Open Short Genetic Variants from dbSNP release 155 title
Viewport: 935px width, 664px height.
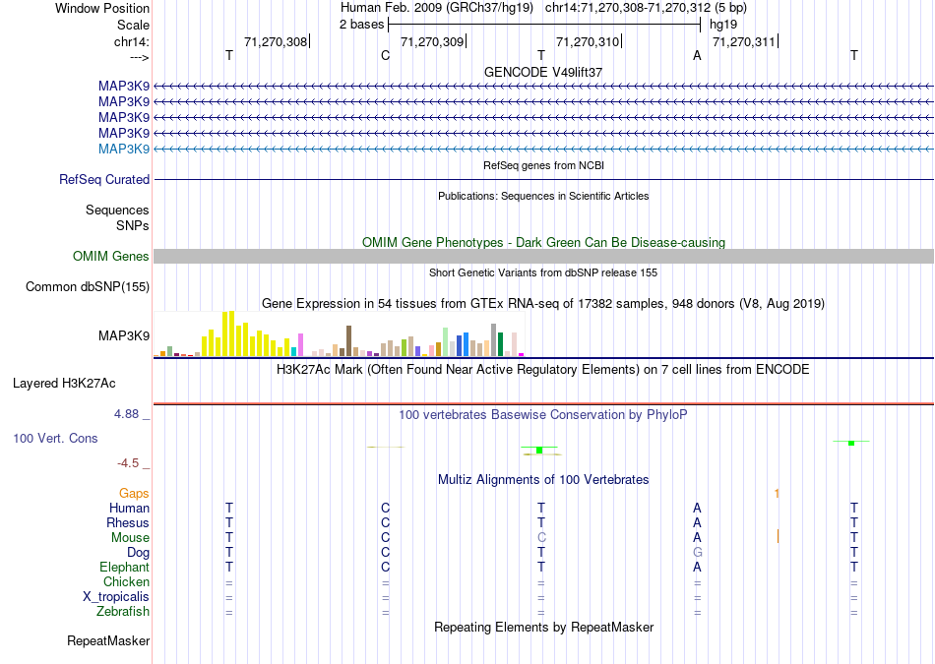coord(543,273)
